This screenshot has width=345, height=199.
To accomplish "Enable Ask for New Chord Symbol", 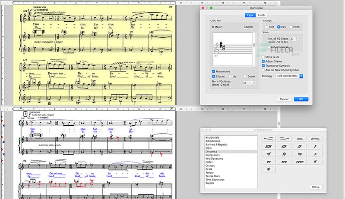I will click(x=263, y=70).
